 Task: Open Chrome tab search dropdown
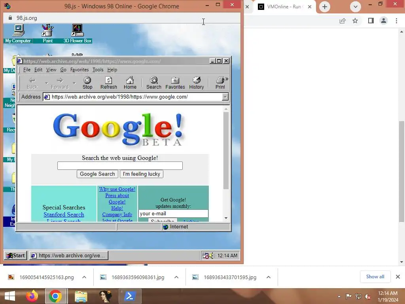pyautogui.click(x=356, y=7)
